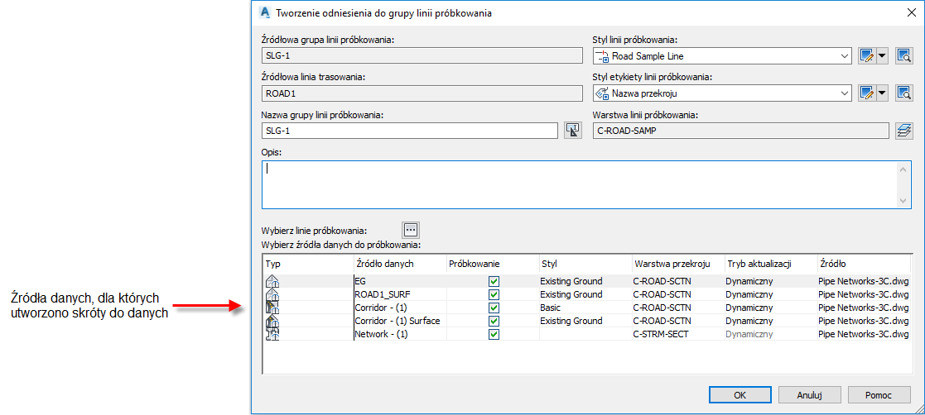Toggle sampling checkbox for ROAD1_SURF
The image size is (925, 415).
(494, 294)
